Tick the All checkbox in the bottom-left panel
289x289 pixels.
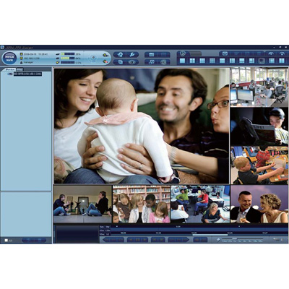(7, 241)
